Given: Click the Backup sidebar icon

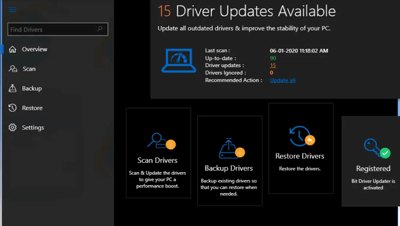Looking at the screenshot, I should click(12, 88).
